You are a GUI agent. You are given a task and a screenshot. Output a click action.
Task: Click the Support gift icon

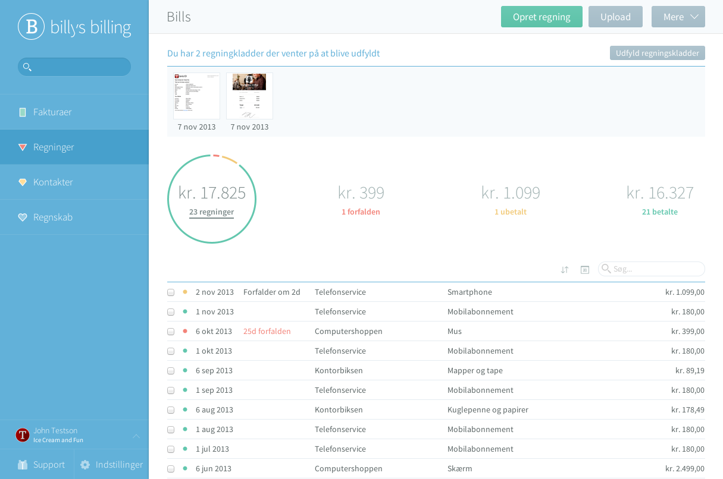[23, 465]
